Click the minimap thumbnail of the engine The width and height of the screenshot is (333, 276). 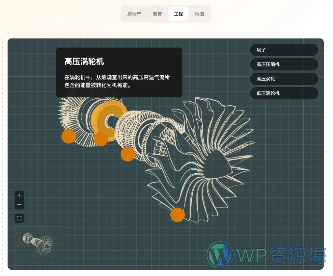[39, 244]
